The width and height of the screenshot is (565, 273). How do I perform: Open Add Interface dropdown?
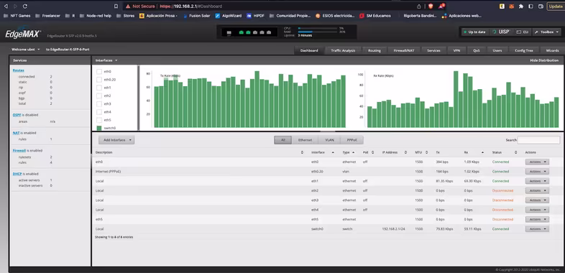[x=116, y=140]
